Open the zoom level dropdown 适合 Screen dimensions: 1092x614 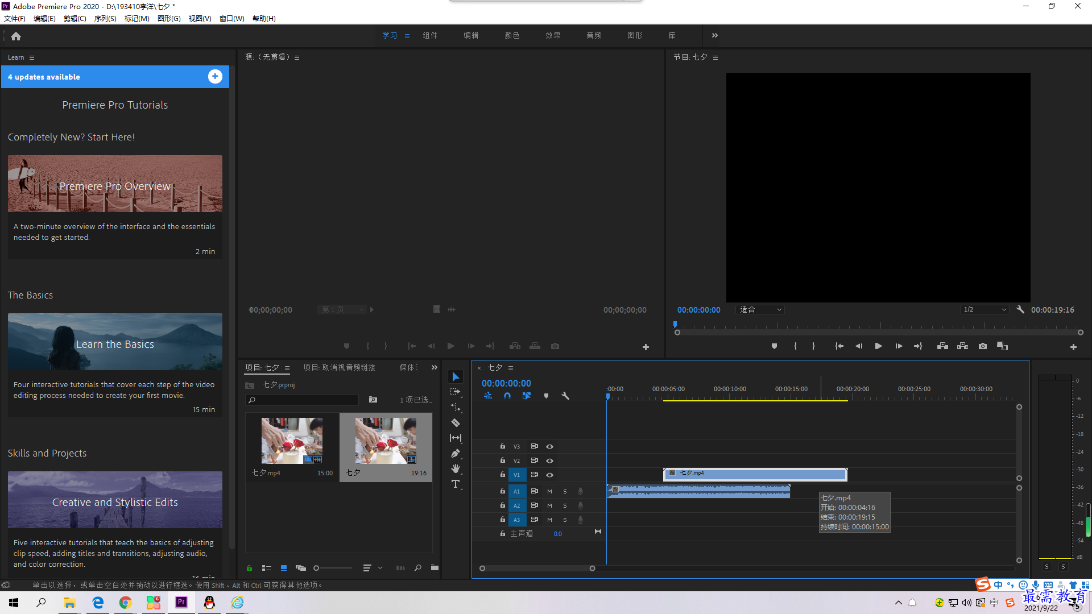[x=760, y=310]
